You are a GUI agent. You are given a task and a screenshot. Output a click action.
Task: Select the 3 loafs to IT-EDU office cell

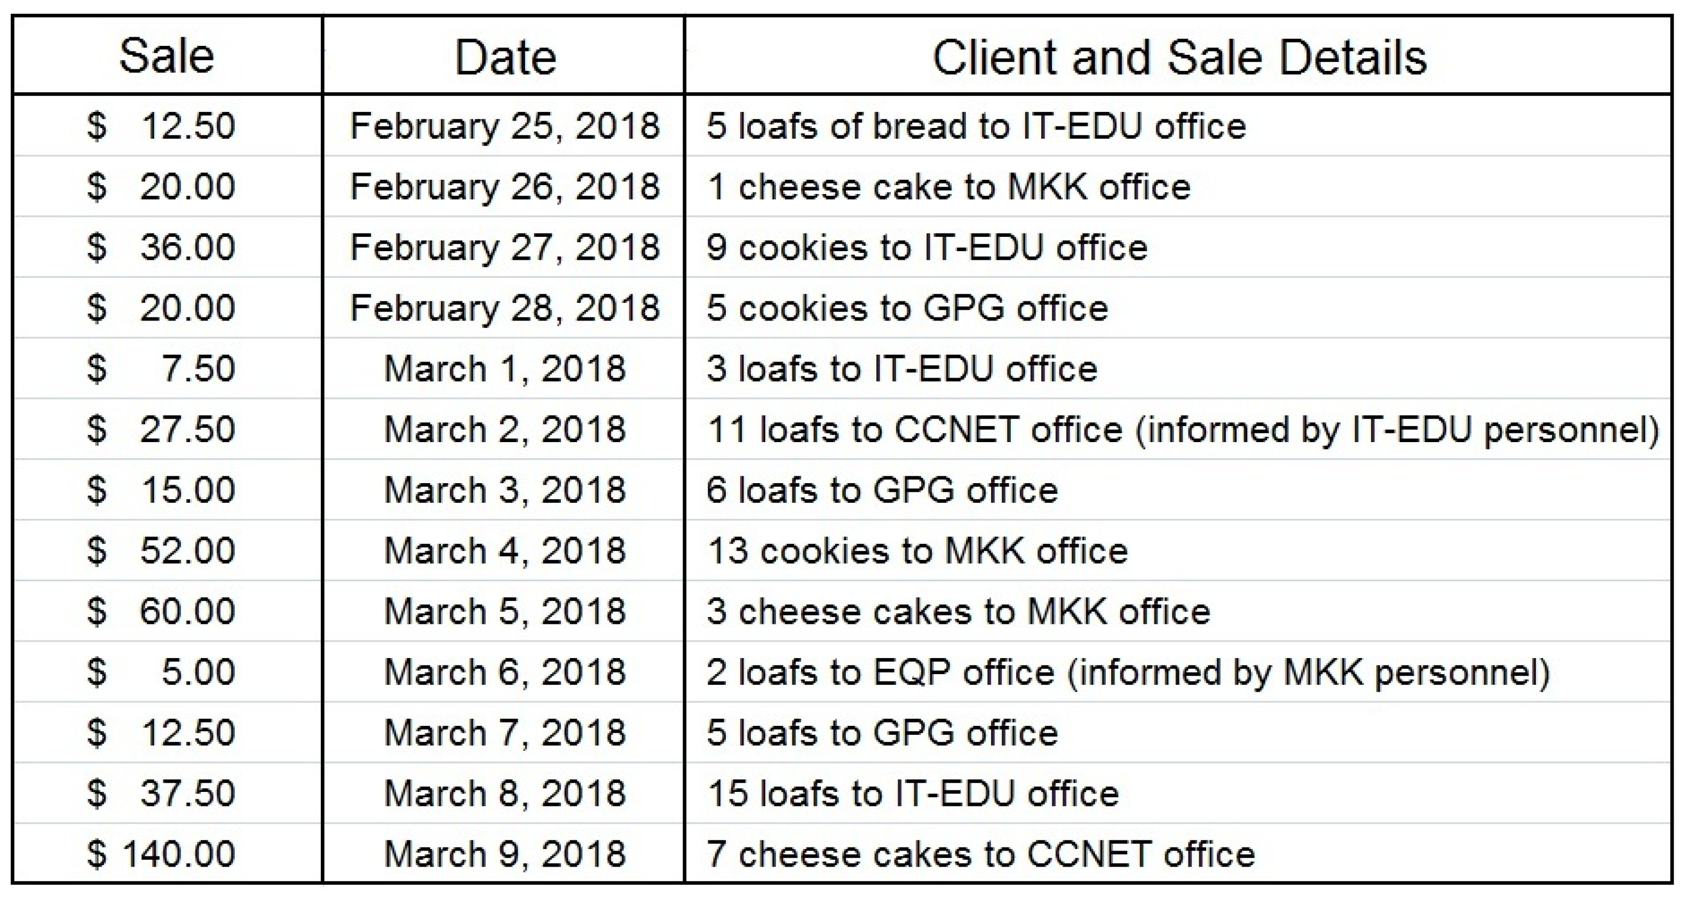point(901,369)
